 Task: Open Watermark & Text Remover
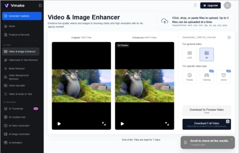21,60
